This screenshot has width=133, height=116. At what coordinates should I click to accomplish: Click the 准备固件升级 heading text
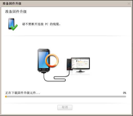(x=16, y=12)
